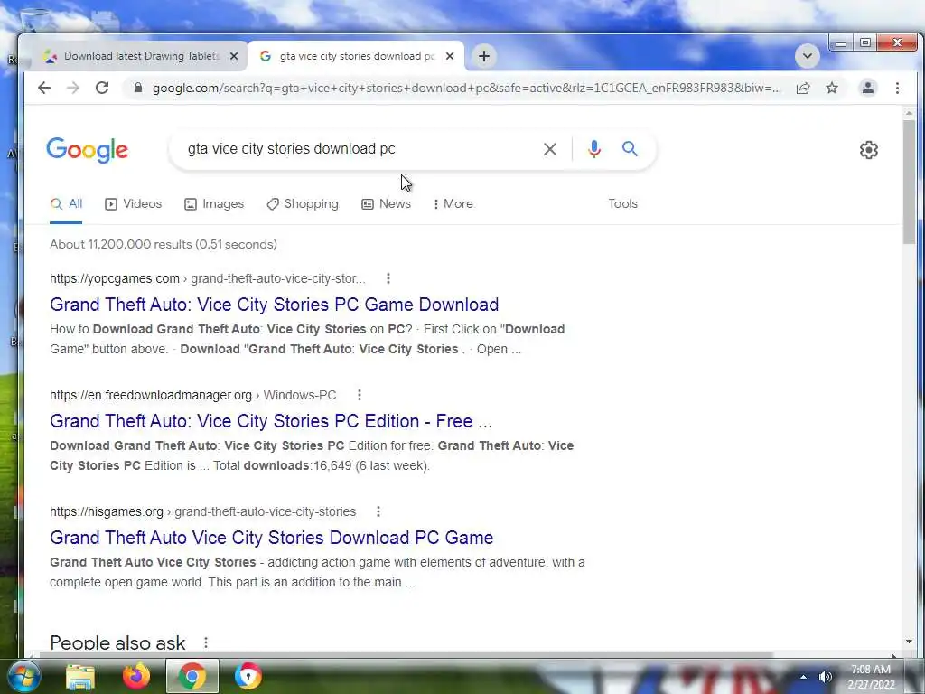The height and width of the screenshot is (694, 925).
Task: Switch to Images results
Action: (x=214, y=203)
